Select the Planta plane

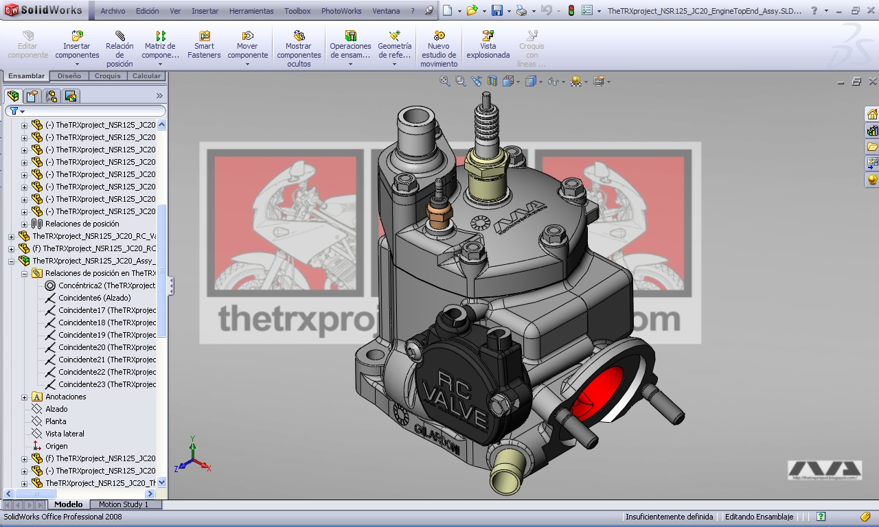tap(49, 421)
